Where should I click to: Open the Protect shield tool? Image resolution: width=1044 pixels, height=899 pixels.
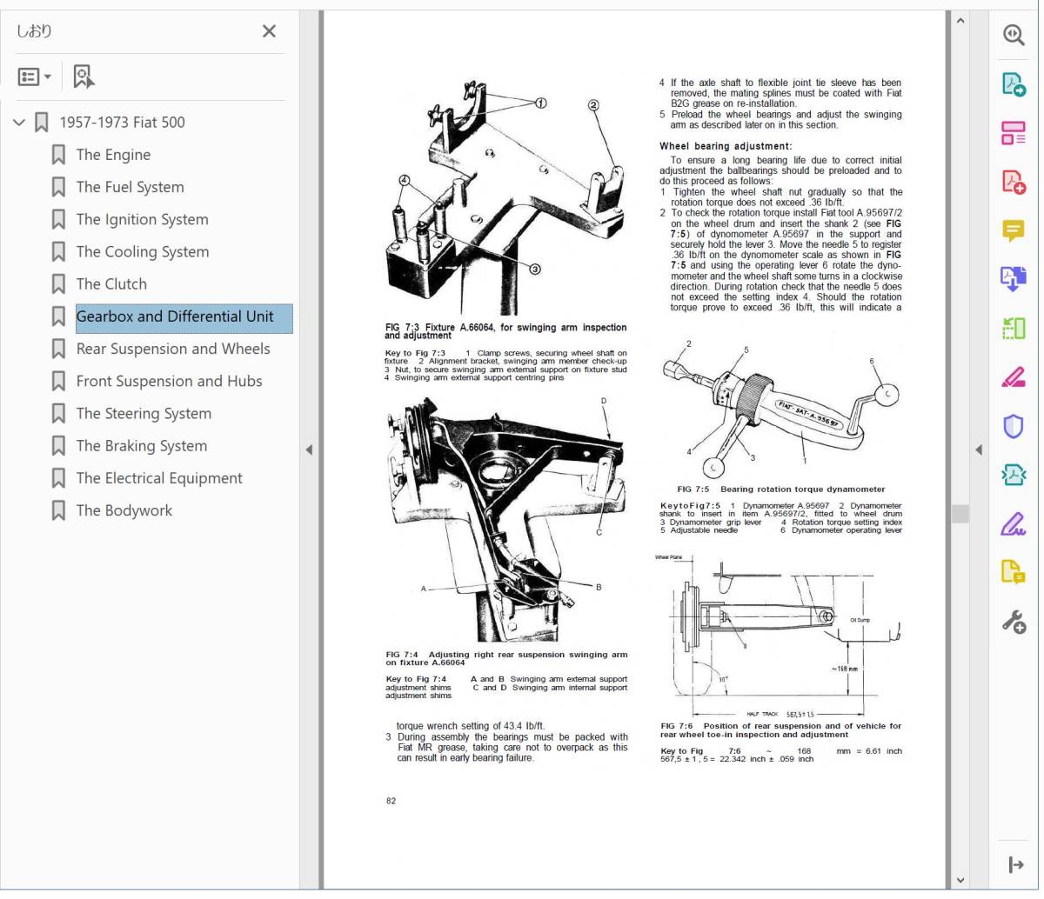pyautogui.click(x=1014, y=426)
